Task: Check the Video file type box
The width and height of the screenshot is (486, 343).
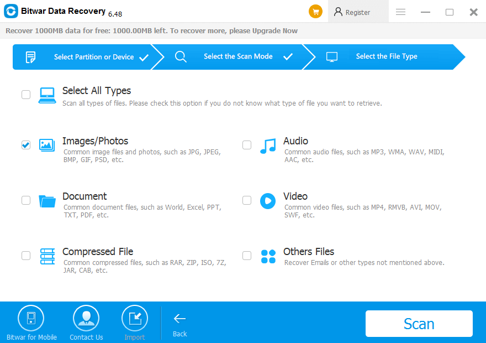Action: (x=247, y=200)
